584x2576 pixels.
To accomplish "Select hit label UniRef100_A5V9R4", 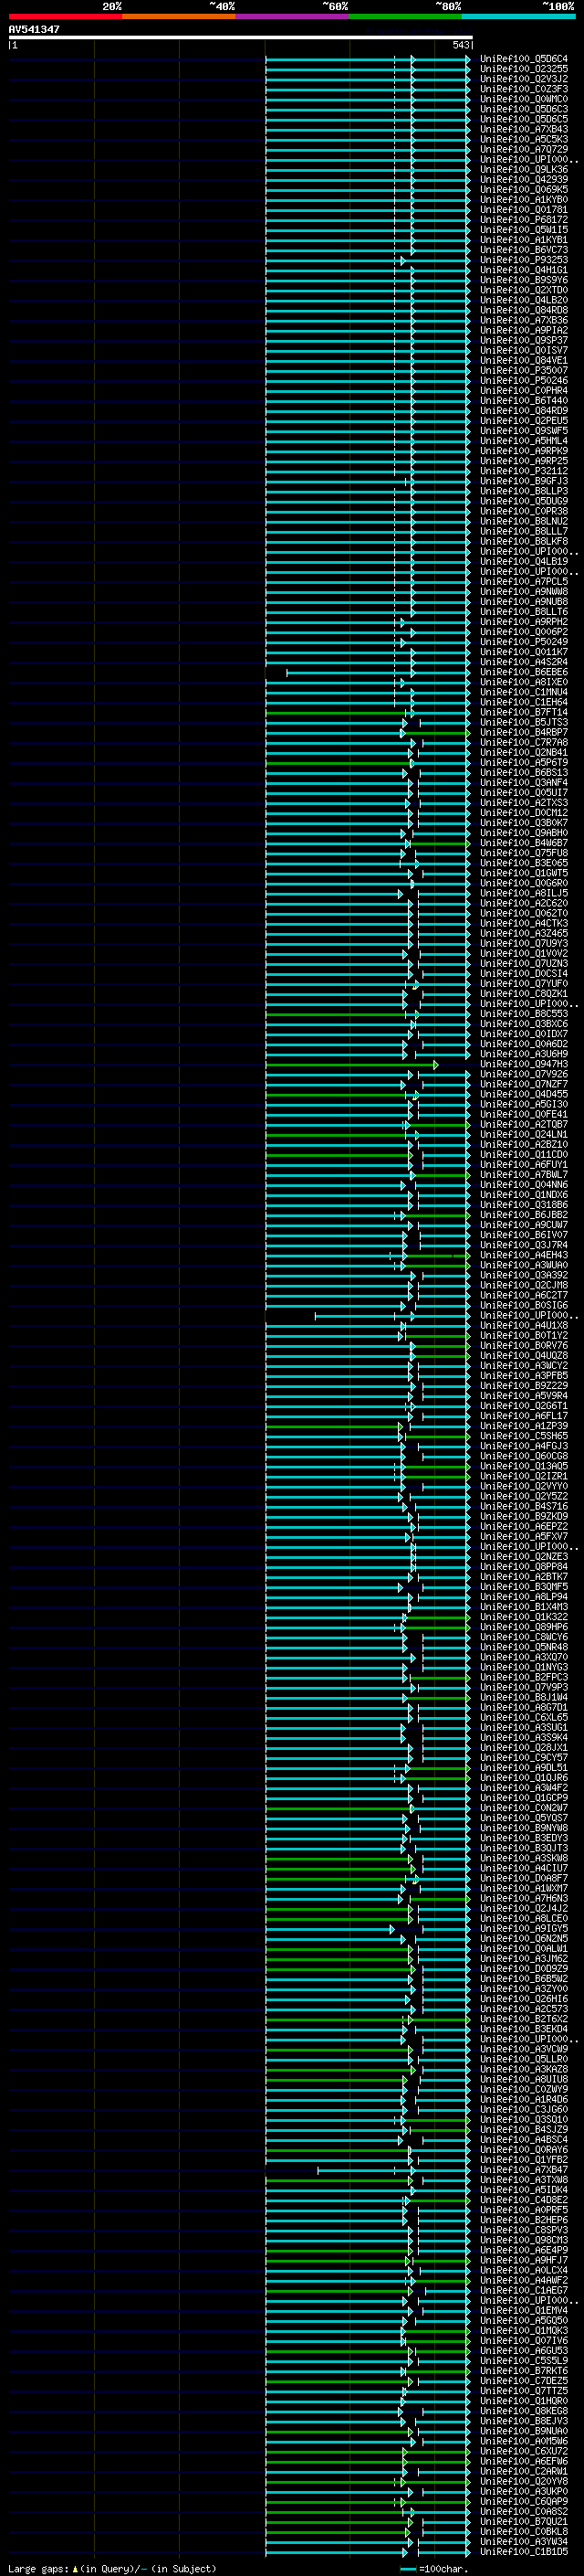I will (524, 1396).
